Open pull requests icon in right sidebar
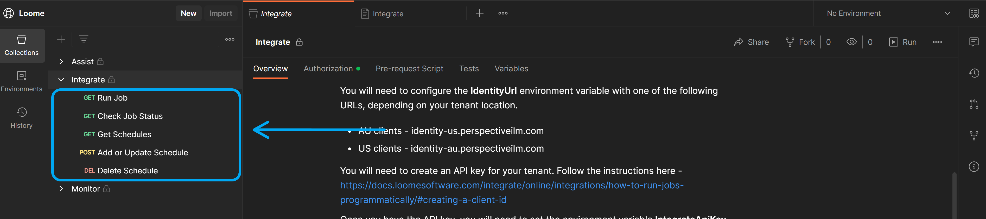986x219 pixels. (x=974, y=104)
